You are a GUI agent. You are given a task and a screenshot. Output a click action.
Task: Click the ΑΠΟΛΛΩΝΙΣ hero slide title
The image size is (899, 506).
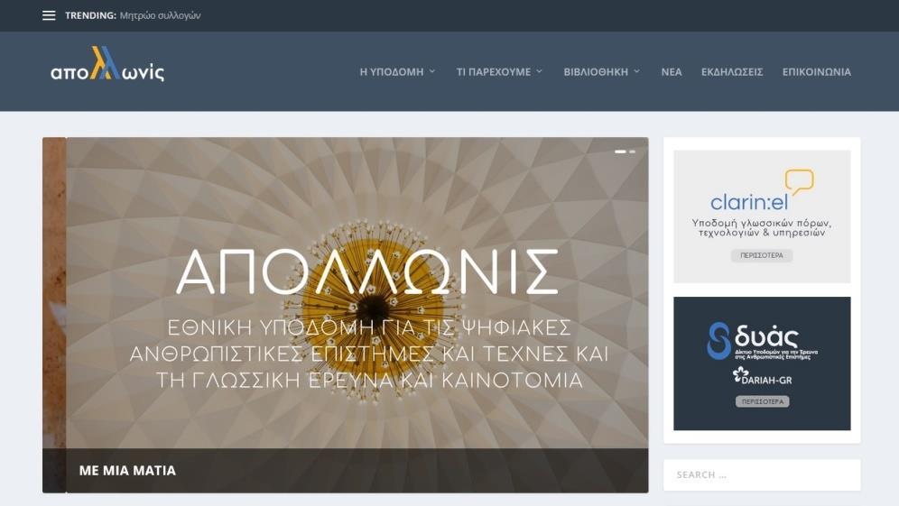367,271
